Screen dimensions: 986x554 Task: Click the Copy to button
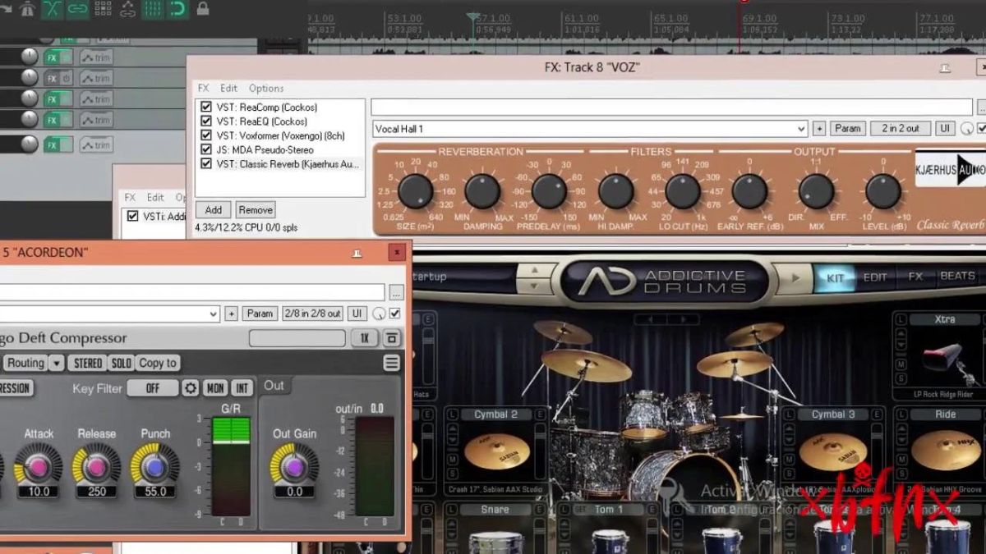click(x=157, y=363)
